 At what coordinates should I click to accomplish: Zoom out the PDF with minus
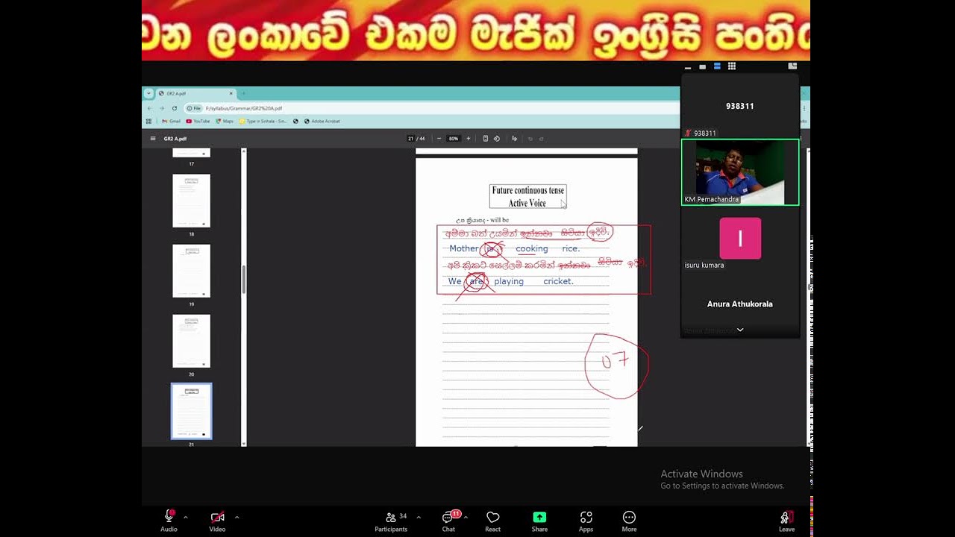[x=438, y=139]
